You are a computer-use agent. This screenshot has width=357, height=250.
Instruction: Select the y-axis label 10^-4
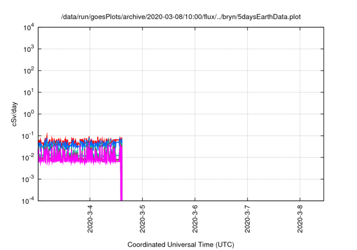(28, 201)
